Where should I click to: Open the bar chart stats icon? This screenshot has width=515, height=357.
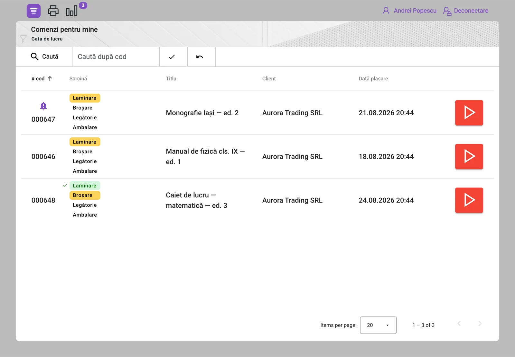[x=72, y=11]
